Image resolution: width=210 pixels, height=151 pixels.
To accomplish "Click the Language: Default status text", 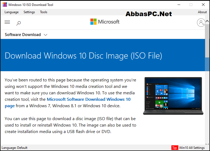I will point(14,148).
